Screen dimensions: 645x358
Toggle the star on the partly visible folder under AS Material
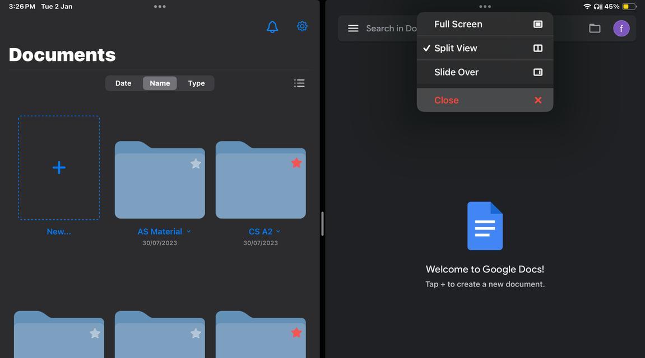click(x=196, y=333)
